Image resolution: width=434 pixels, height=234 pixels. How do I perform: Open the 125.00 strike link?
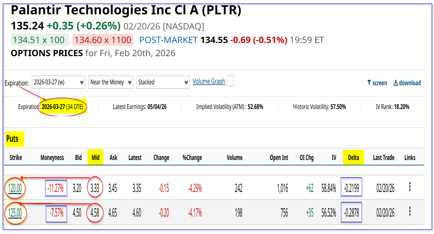(15, 213)
